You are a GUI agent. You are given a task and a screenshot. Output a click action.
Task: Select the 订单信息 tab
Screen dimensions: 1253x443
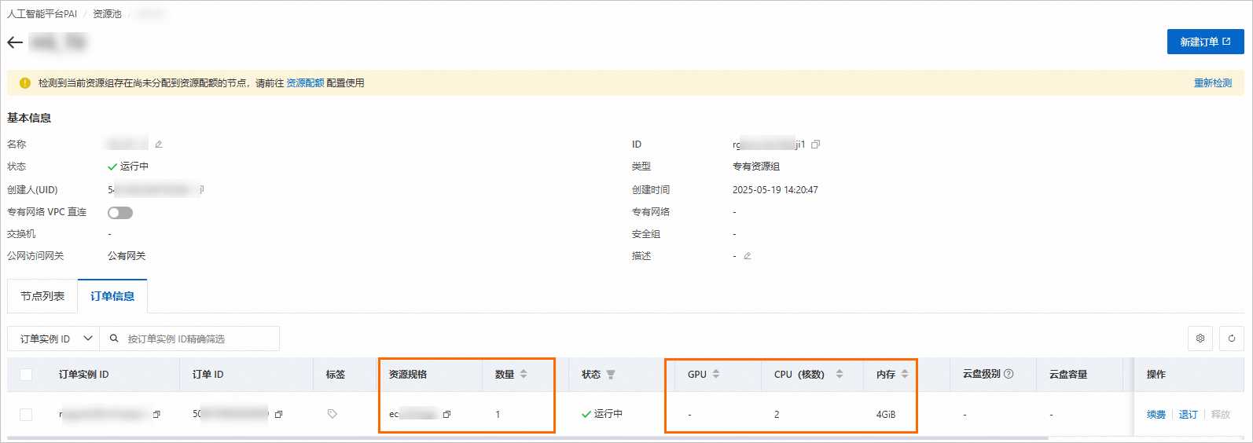[x=112, y=296]
